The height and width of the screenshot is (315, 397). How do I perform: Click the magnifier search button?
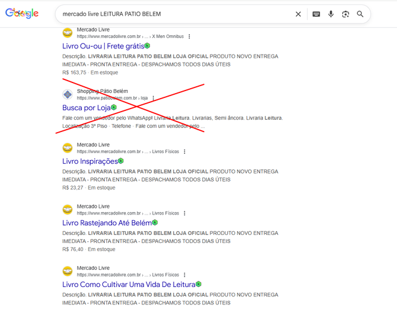pos(360,14)
